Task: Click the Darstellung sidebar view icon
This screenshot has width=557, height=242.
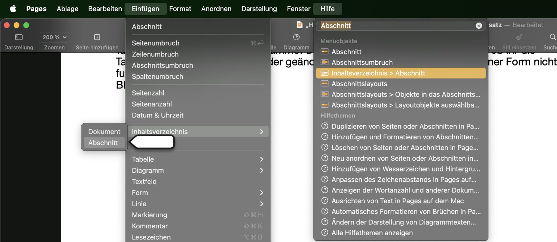Action: tap(19, 37)
